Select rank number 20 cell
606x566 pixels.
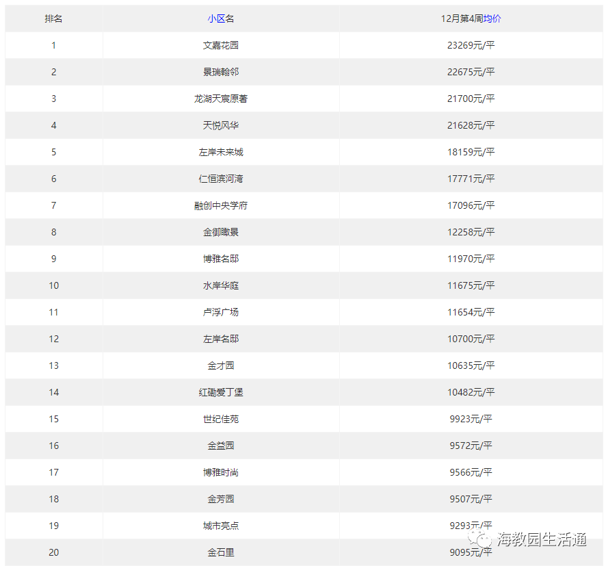(54, 552)
